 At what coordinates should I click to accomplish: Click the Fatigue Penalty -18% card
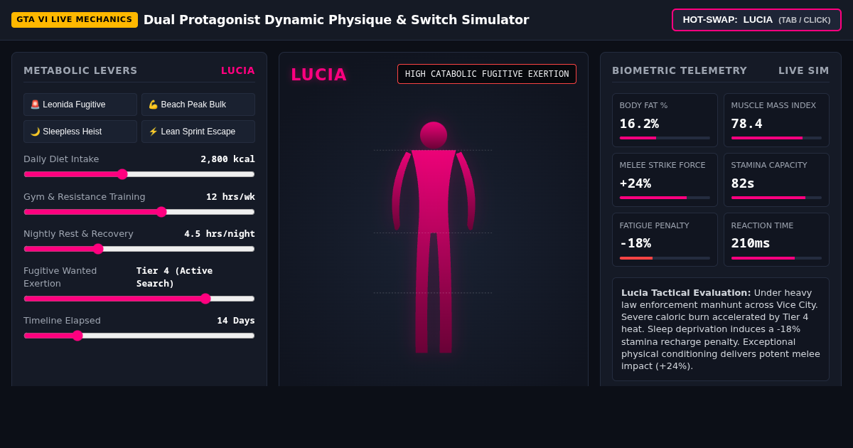pyautogui.click(x=665, y=240)
